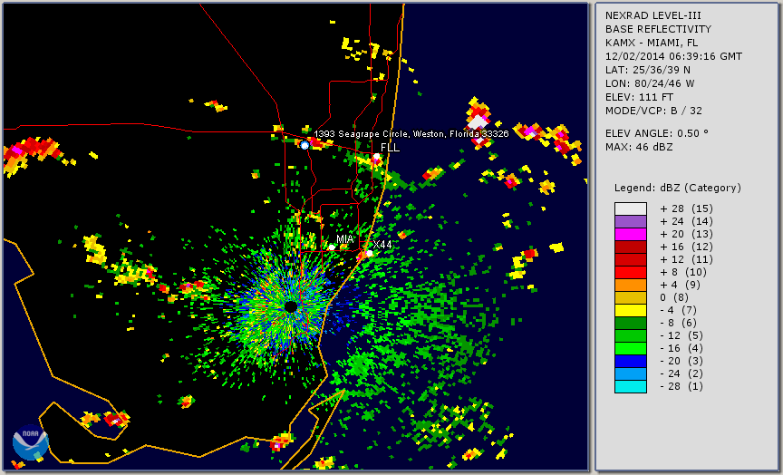Select the -24 (2) light blue swatch

pyautogui.click(x=631, y=373)
